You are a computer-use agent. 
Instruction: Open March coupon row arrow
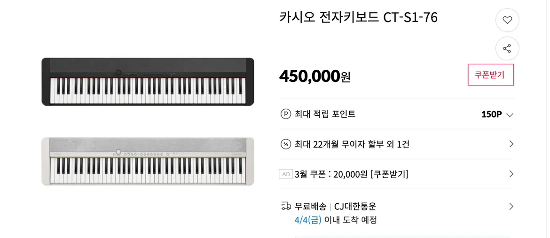511,174
